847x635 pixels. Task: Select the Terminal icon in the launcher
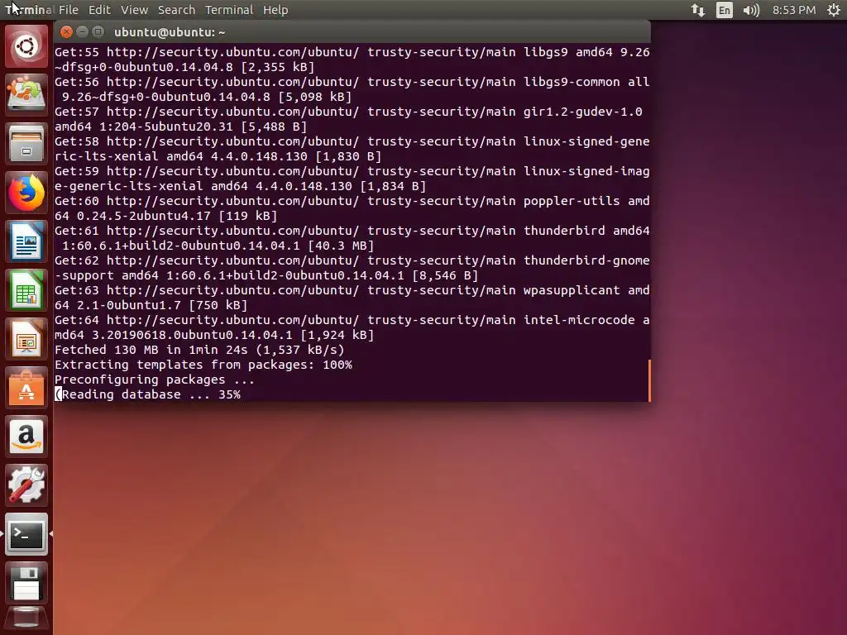click(26, 535)
